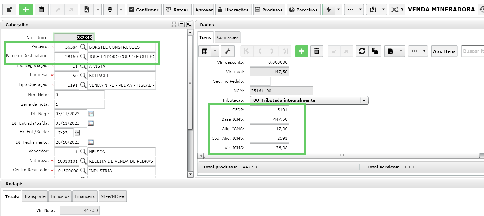This screenshot has width=484, height=216.
Task: Click the Aprovar button
Action: pyautogui.click(x=203, y=10)
